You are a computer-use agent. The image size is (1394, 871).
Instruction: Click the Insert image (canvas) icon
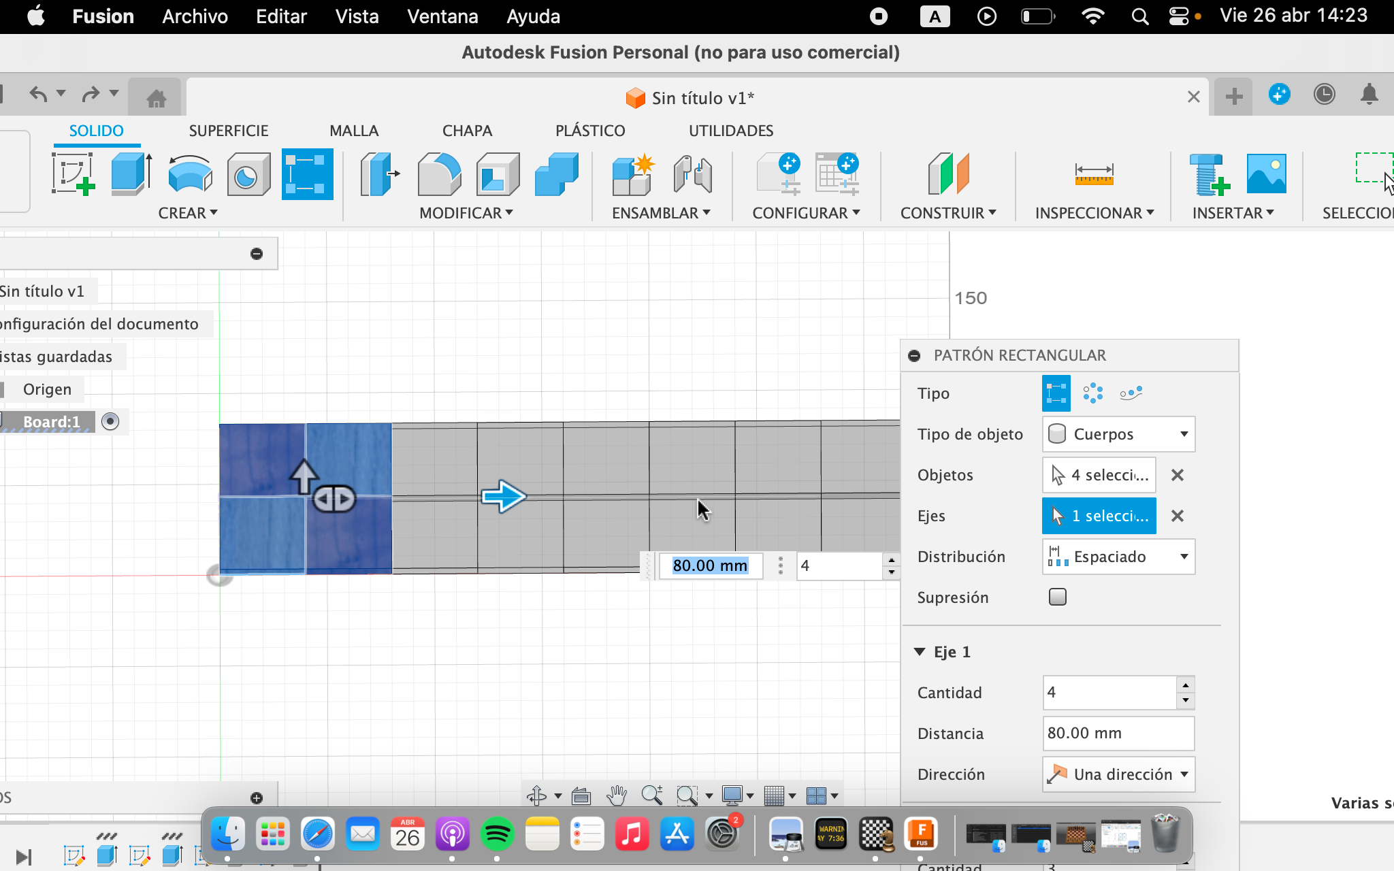pos(1267,174)
